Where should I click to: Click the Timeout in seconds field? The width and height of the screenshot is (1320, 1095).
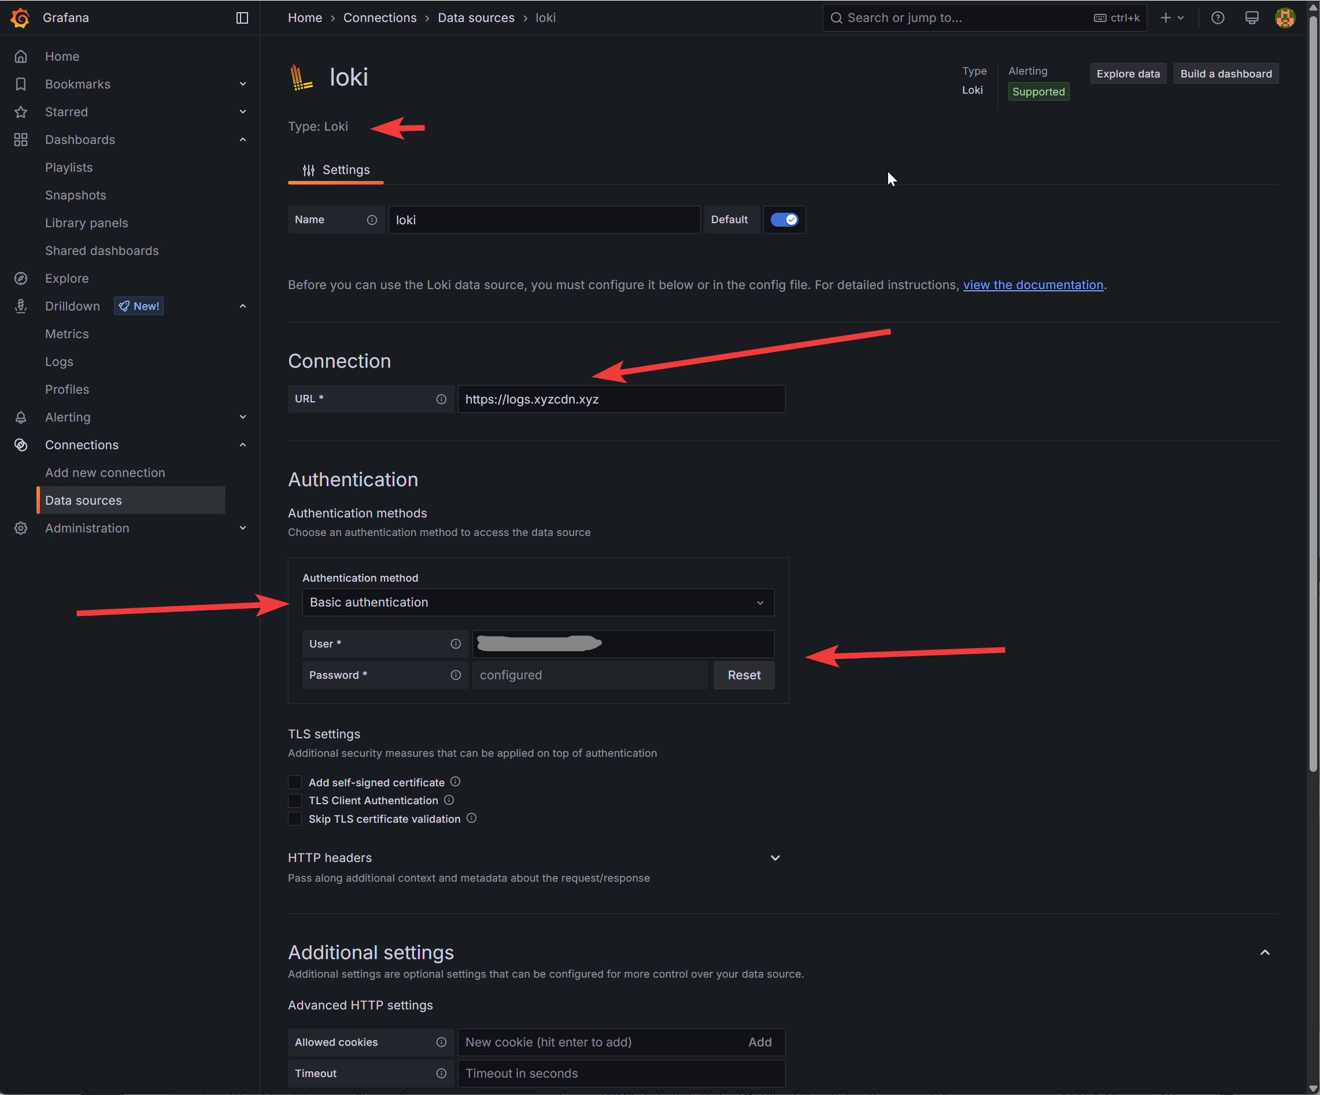tap(621, 1074)
